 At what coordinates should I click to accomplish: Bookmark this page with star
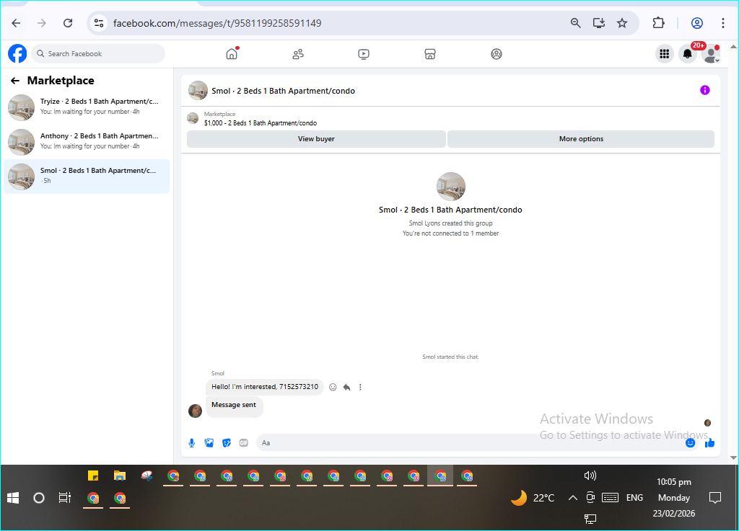click(x=622, y=23)
